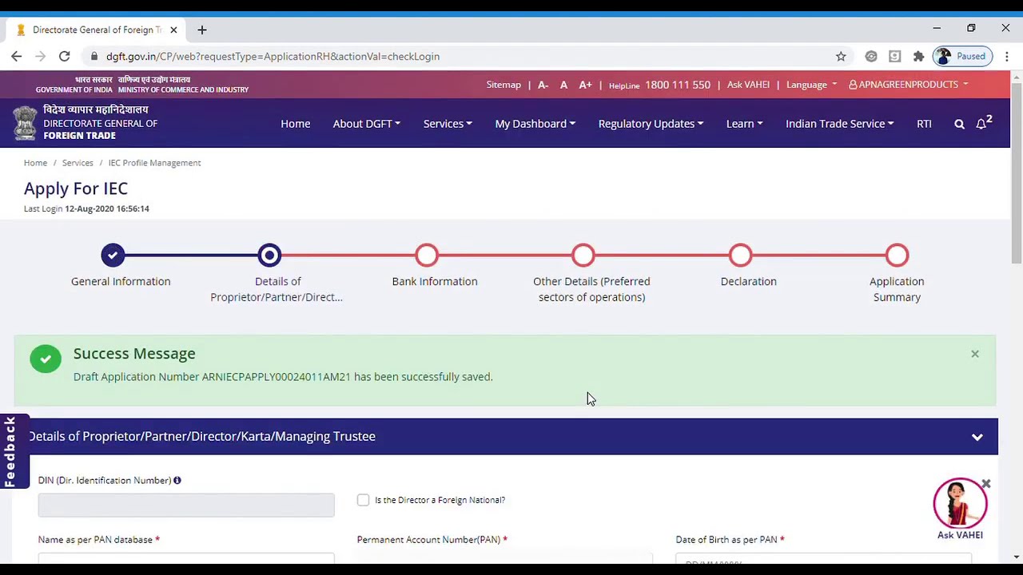The image size is (1023, 575).
Task: Click the DIN info tooltip icon
Action: pos(177,480)
